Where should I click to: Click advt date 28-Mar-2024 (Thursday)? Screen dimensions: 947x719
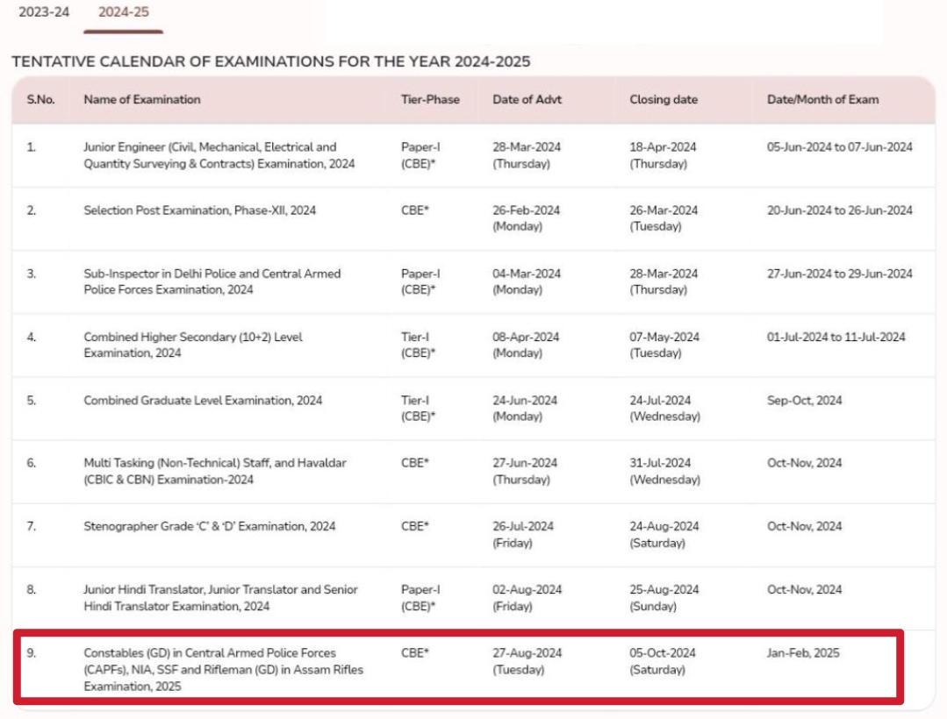click(x=526, y=155)
